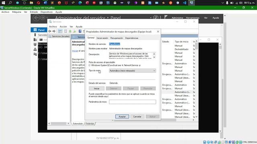Launch Microsoft Edge from the taskbar
Image resolution: width=257 pixels, height=144 pixels.
click(80, 3)
